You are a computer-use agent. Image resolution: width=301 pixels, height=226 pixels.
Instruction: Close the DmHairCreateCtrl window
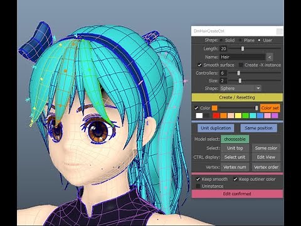(280, 31)
